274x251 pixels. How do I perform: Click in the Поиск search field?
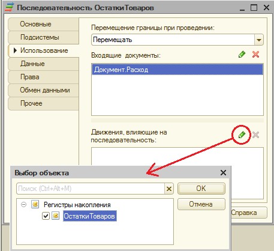tap(91, 189)
